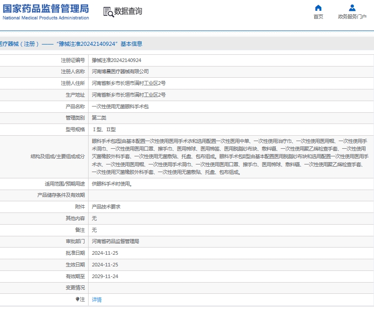The height and width of the screenshot is (310, 374).
Task: Click the 附件 label
Action: click(80, 207)
